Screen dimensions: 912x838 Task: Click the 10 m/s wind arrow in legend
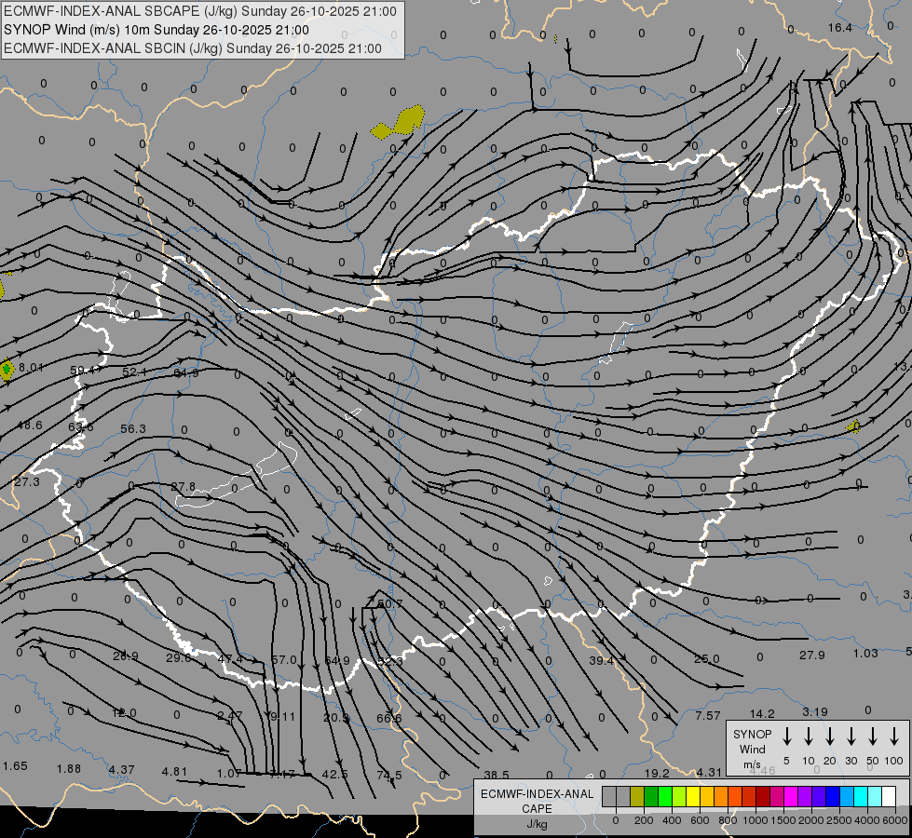809,737
